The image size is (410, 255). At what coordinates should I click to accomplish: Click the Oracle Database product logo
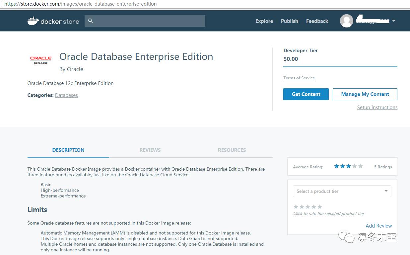(x=40, y=59)
